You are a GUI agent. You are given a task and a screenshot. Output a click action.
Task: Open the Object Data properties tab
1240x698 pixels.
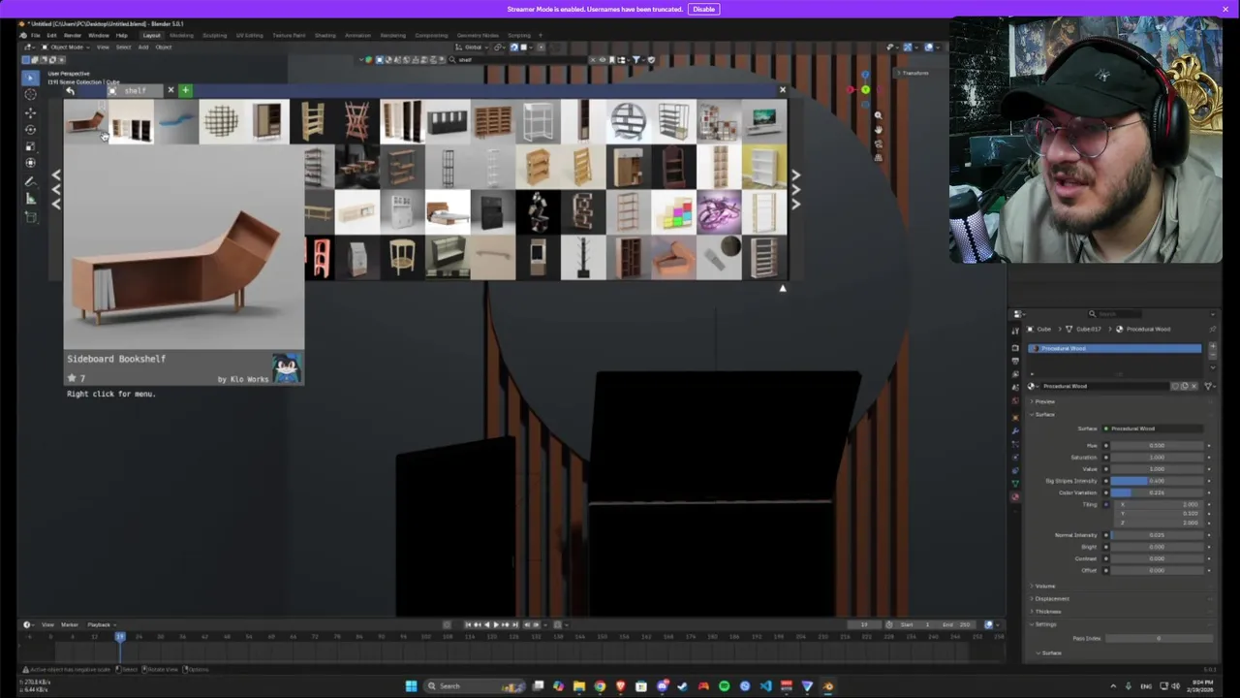tap(1015, 483)
